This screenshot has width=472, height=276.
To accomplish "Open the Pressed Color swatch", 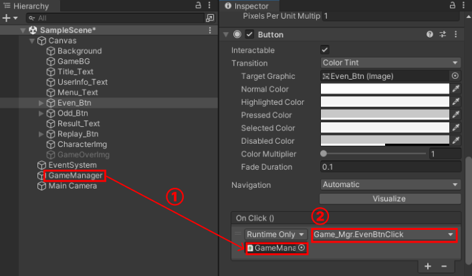I will 384,115.
